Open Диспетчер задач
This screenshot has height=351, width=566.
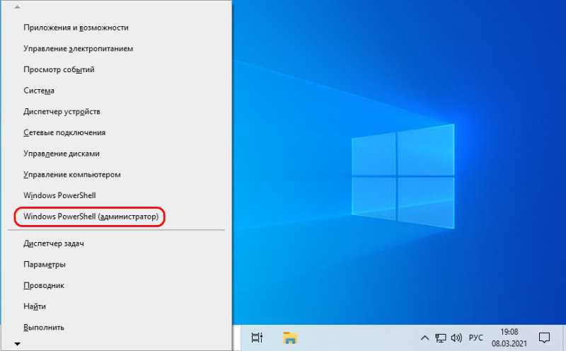click(116, 243)
